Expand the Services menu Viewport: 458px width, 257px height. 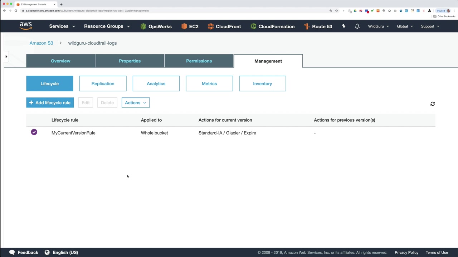point(62,26)
